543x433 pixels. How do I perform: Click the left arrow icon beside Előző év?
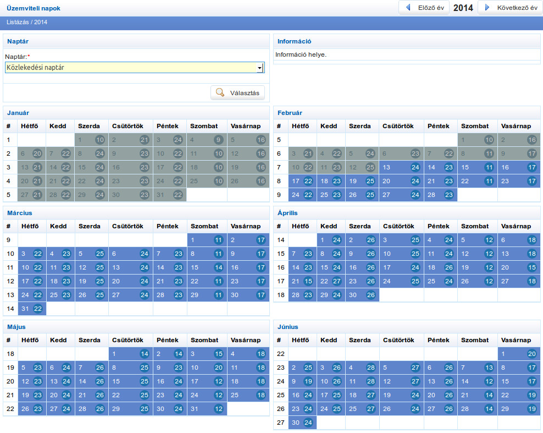tap(408, 7)
